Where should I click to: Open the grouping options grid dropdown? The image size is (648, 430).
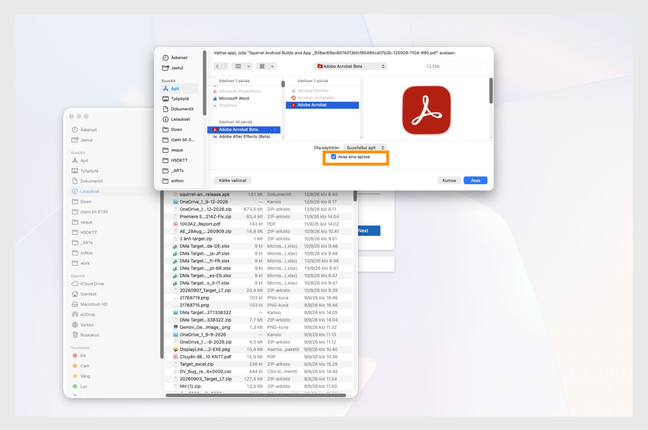[x=266, y=66]
